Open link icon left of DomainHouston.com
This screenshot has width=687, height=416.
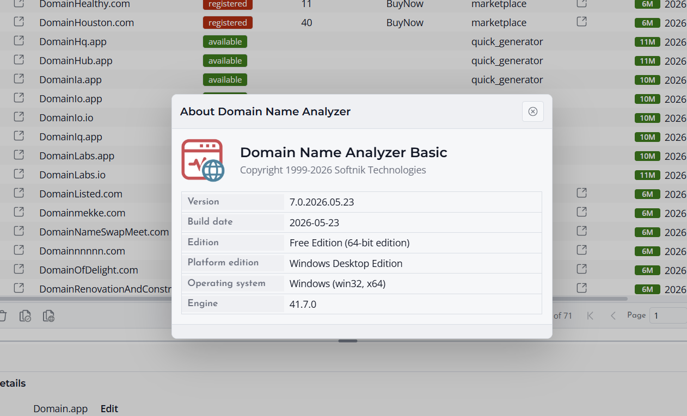[x=19, y=22]
